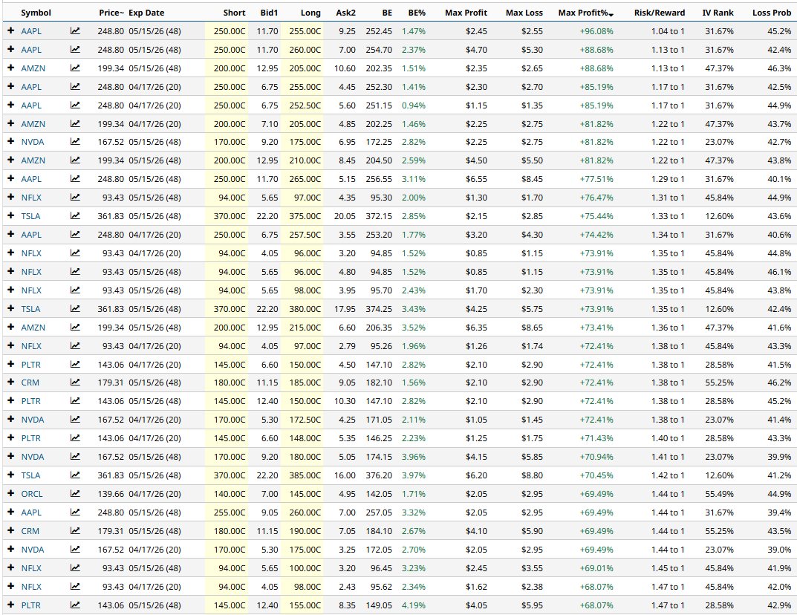This screenshot has height=615, width=797.
Task: Click chart icon for TSLA 375.00C spread
Action: (75, 216)
